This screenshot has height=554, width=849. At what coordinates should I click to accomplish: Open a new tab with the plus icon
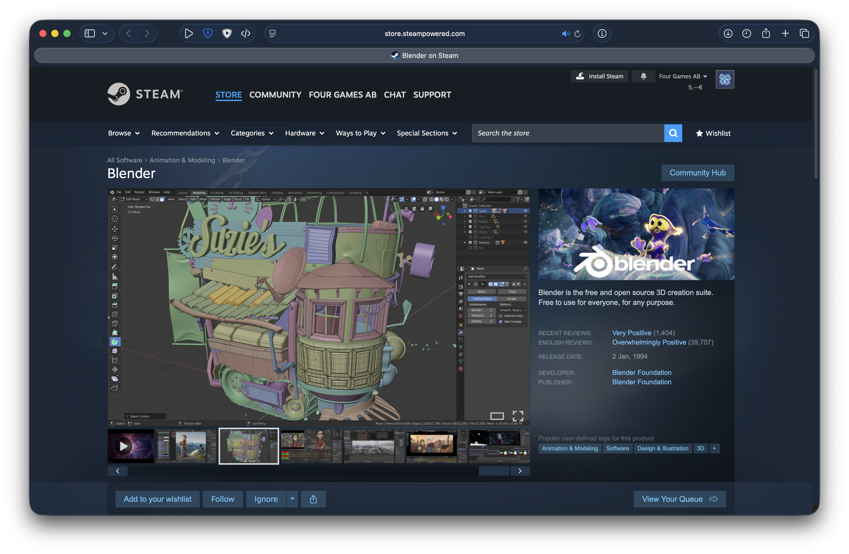(x=785, y=33)
